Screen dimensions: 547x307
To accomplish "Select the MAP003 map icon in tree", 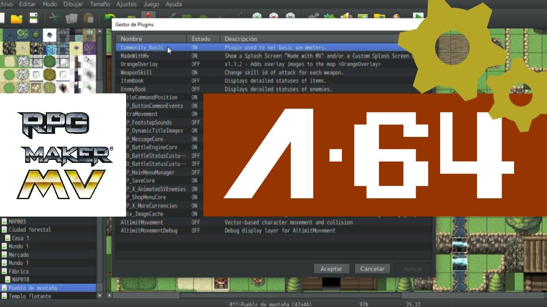I will (x=4, y=221).
